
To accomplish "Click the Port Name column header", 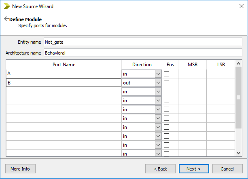I will [x=64, y=65].
